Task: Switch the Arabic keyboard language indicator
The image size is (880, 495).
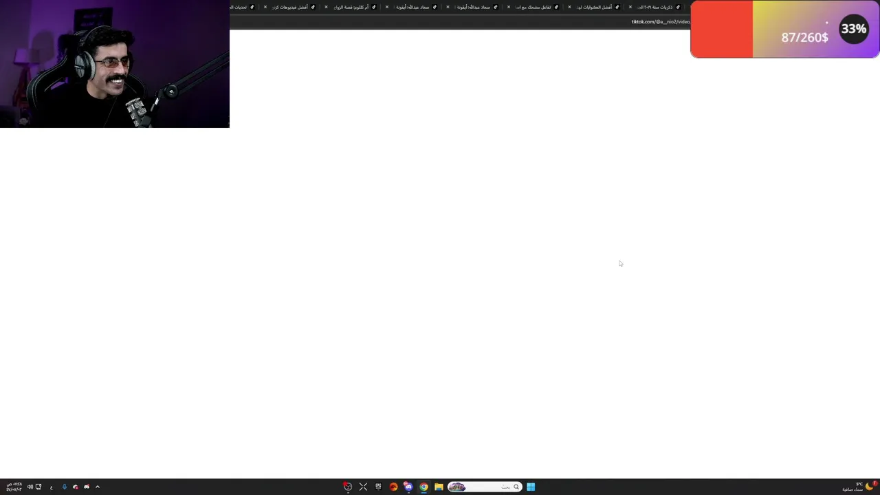Action: (52, 487)
